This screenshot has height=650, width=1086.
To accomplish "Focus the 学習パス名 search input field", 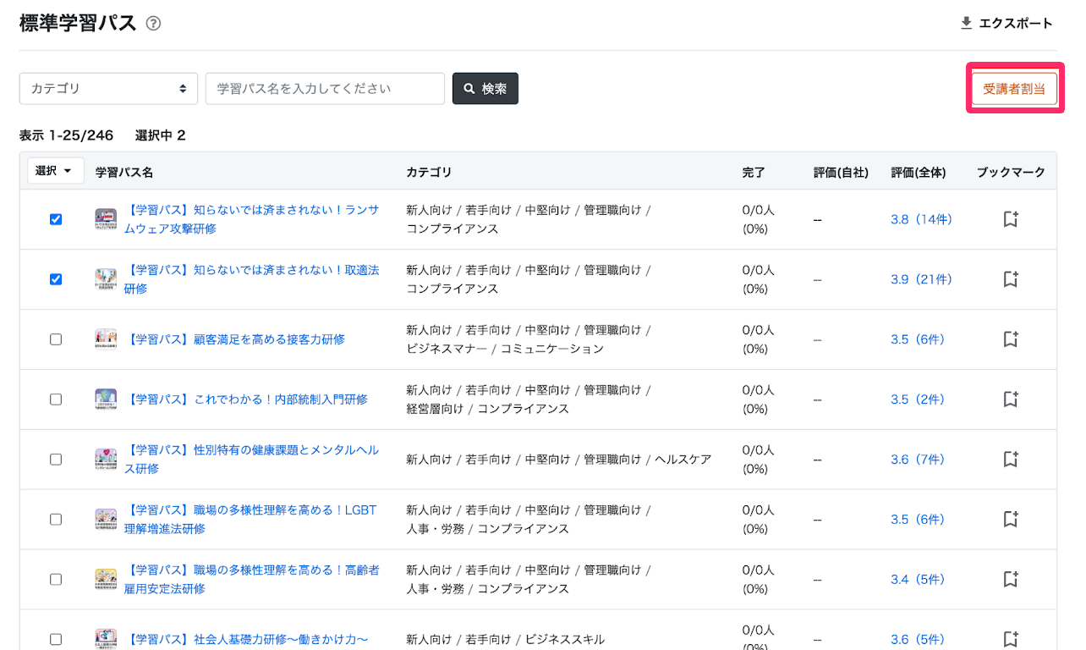I will (325, 89).
